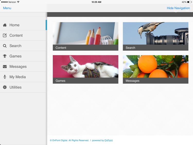Tap the 10:29 AM clock
Image resolution: width=193 pixels, height=145 pixels.
[97, 2]
